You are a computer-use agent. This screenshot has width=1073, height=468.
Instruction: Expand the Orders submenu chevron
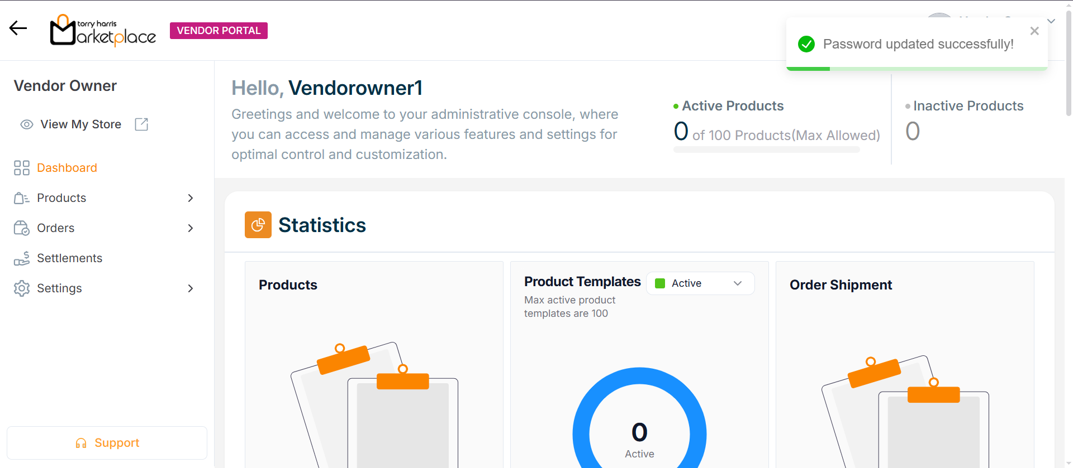(x=191, y=228)
